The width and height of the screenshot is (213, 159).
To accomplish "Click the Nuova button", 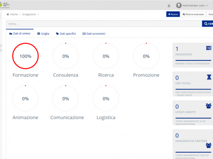I will coord(173,14).
